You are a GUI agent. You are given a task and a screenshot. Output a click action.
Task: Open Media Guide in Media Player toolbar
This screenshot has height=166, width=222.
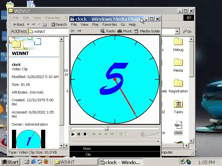pos(147,31)
